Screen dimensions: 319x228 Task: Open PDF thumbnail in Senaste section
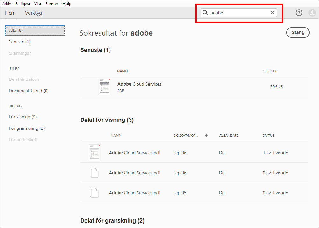coord(104,86)
